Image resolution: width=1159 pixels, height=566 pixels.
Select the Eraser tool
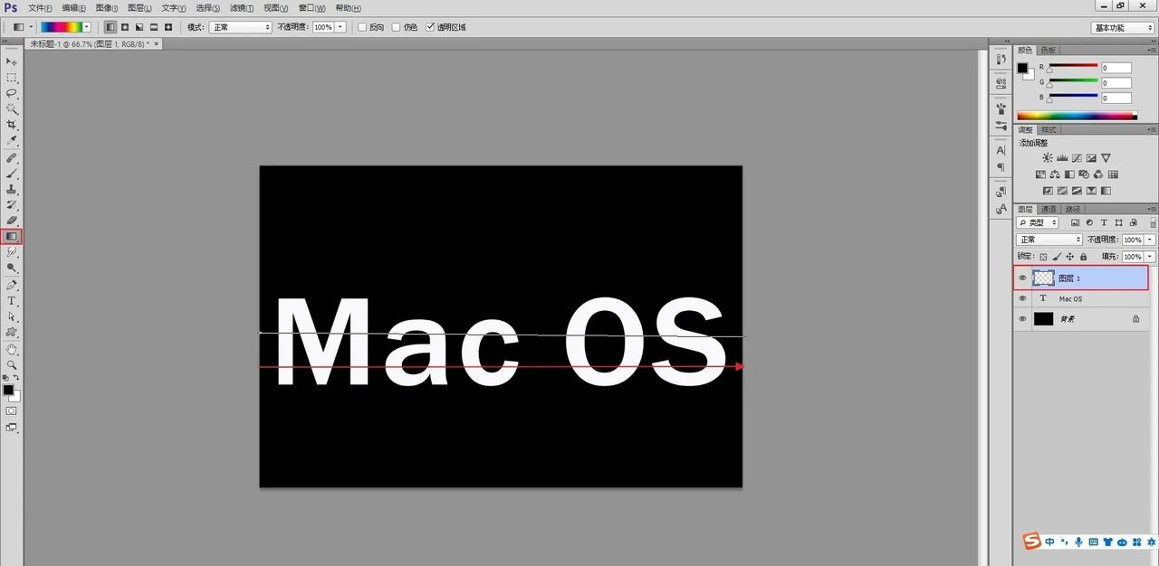point(12,221)
